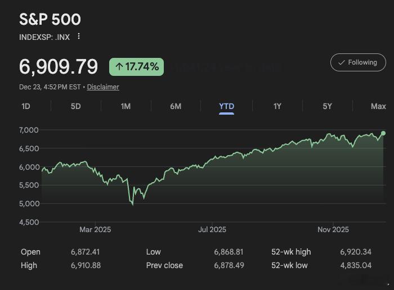Click the 6,909.79 index price
394x290 pixels.
(59, 67)
